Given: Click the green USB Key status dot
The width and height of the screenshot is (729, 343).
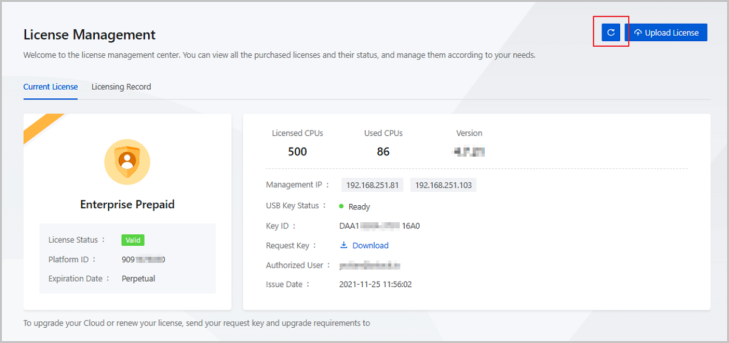Looking at the screenshot, I should pos(341,206).
